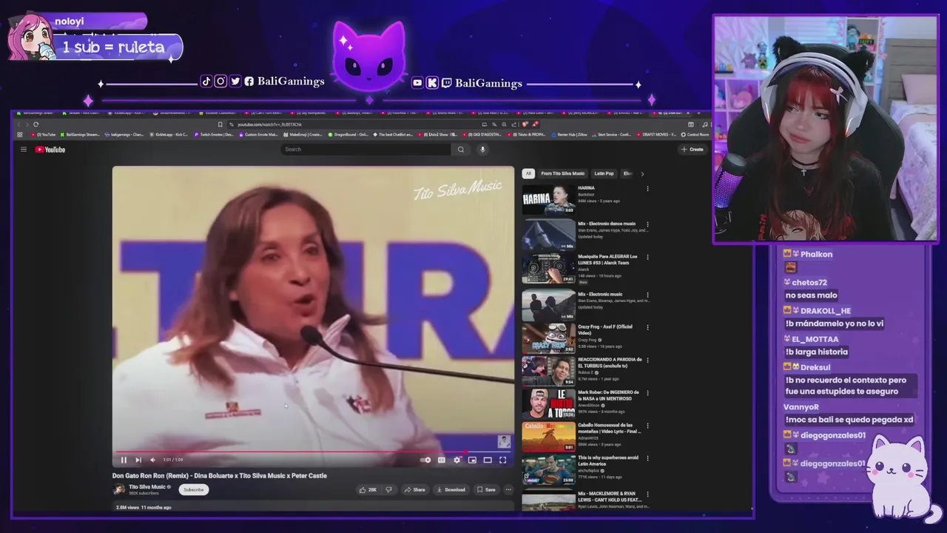Open options for Musiquita Para ALEGRAR video
The width and height of the screenshot is (947, 533).
pyautogui.click(x=647, y=258)
